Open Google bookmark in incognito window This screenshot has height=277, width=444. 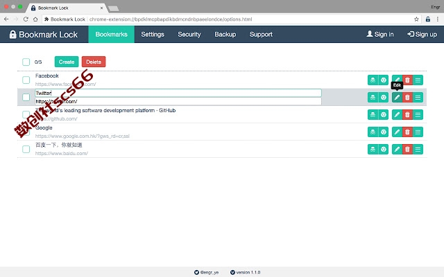click(x=373, y=132)
